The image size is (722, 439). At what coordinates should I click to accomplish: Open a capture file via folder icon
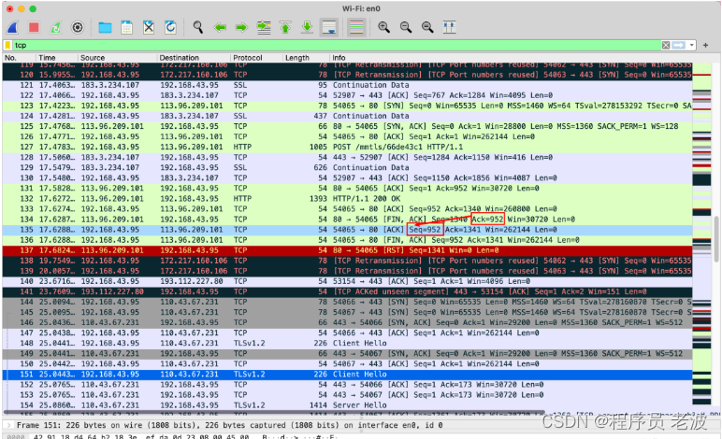(105, 28)
